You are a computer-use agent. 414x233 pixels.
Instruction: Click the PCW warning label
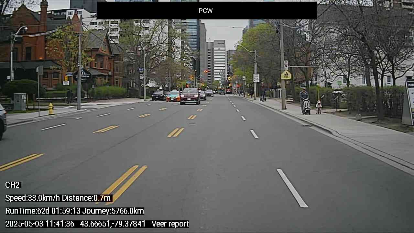206,11
